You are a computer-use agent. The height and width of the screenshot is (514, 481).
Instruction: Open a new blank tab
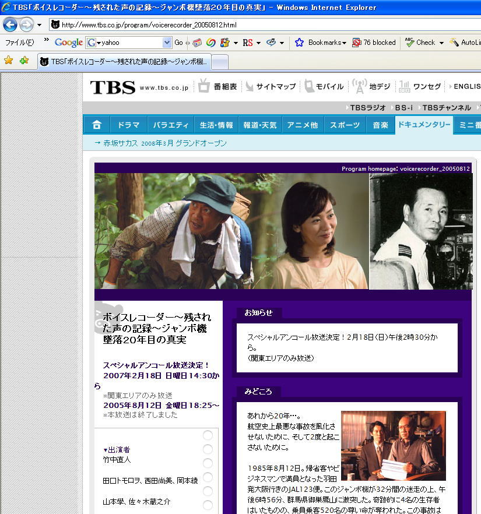pos(220,62)
